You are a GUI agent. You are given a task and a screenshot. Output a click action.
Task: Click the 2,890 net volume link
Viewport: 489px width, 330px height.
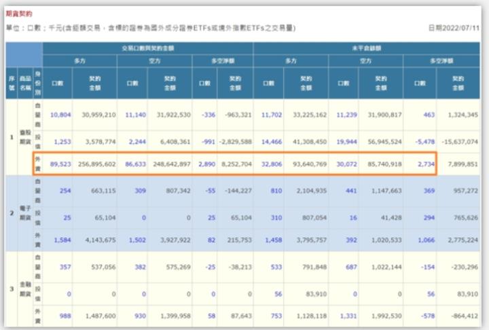(x=206, y=164)
